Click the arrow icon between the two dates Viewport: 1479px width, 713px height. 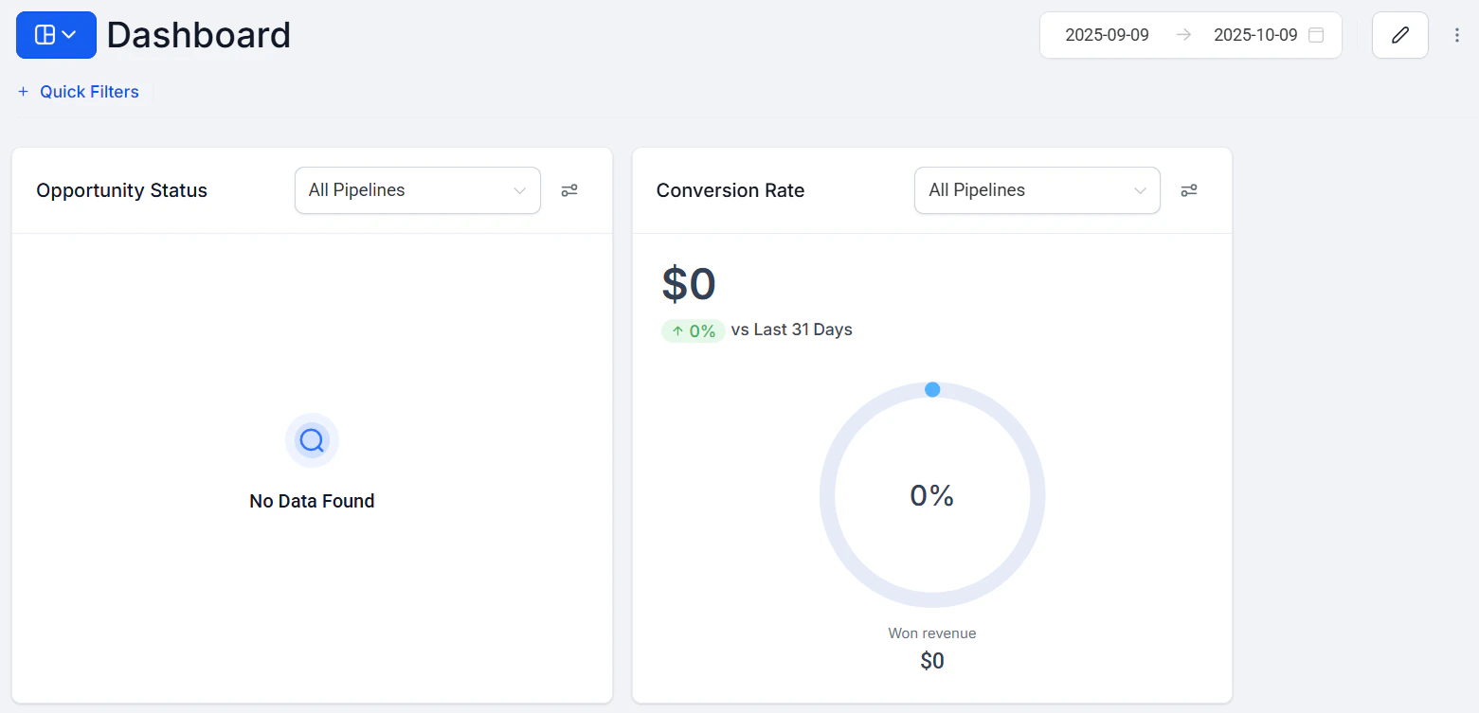coord(1182,34)
